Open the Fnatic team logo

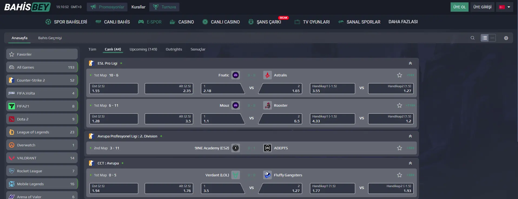click(x=236, y=75)
